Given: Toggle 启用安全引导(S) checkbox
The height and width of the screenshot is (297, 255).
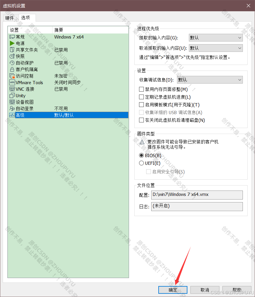Looking at the screenshot, I should [149, 172].
